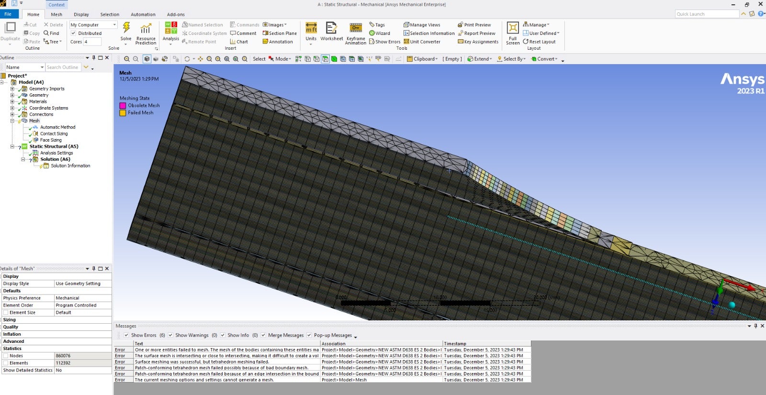The height and width of the screenshot is (395, 766).
Task: Click the Convert button
Action: click(x=544, y=59)
